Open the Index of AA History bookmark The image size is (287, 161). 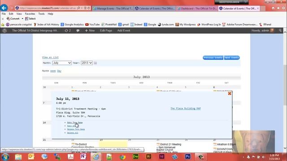[x=46, y=25]
